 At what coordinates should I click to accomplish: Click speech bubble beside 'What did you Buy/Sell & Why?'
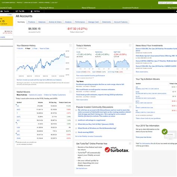[x=76, y=124]
